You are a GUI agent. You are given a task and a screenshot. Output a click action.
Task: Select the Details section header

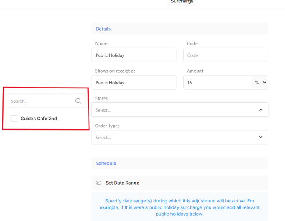point(103,29)
